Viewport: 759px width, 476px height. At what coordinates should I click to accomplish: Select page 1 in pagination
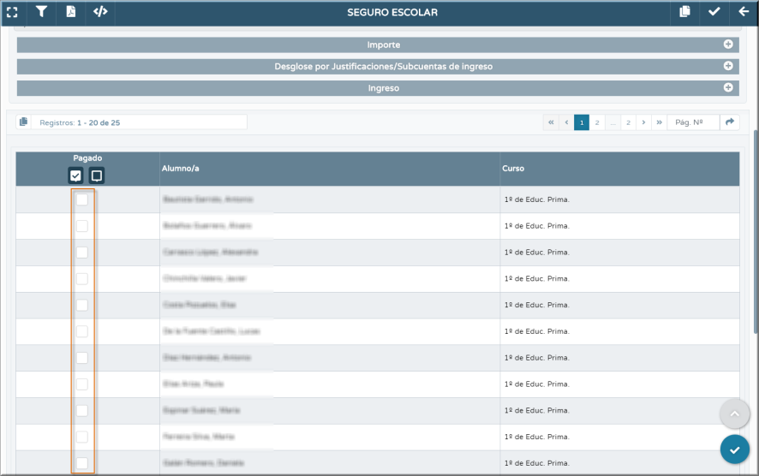pos(582,122)
